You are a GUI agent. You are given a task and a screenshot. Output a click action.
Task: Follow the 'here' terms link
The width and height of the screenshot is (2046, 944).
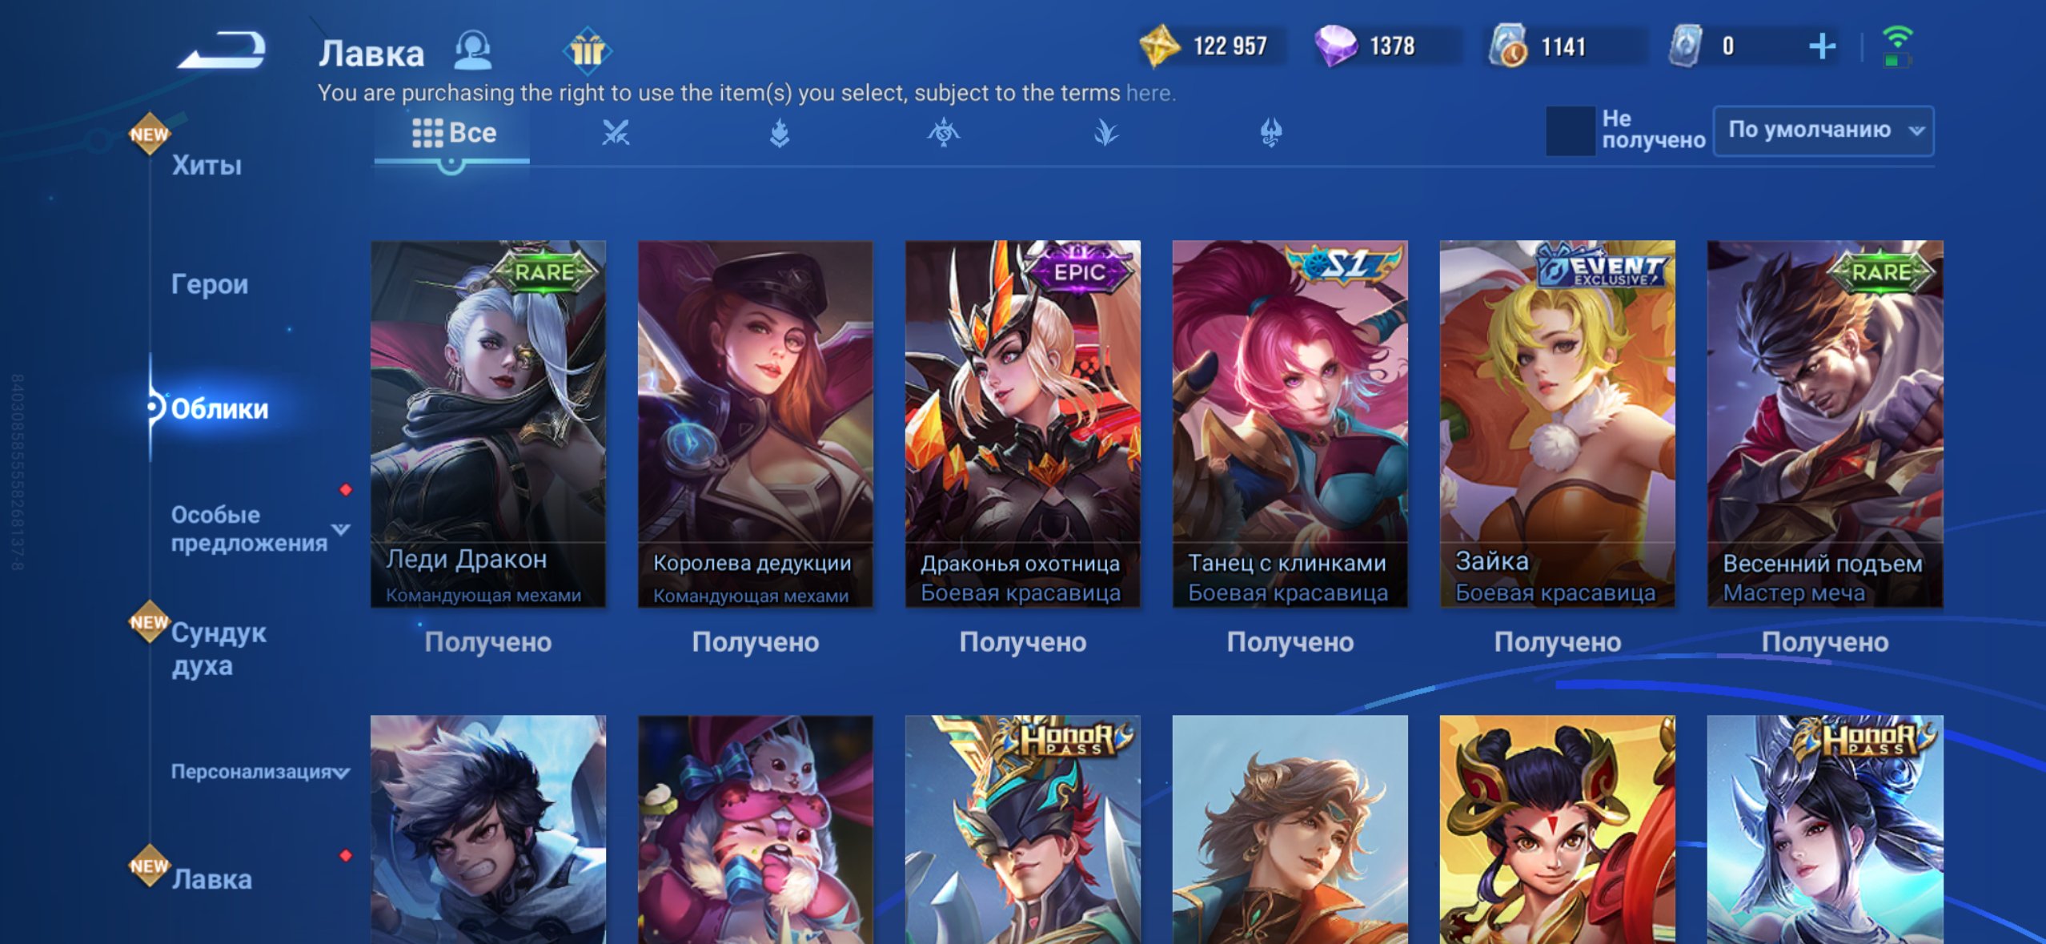point(1149,93)
